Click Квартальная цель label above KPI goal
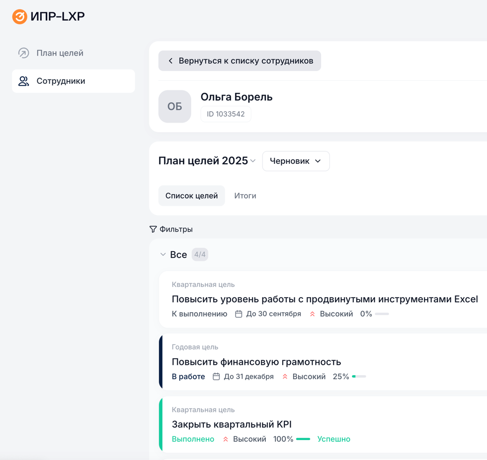Viewport: 487px width, 460px height. (203, 410)
